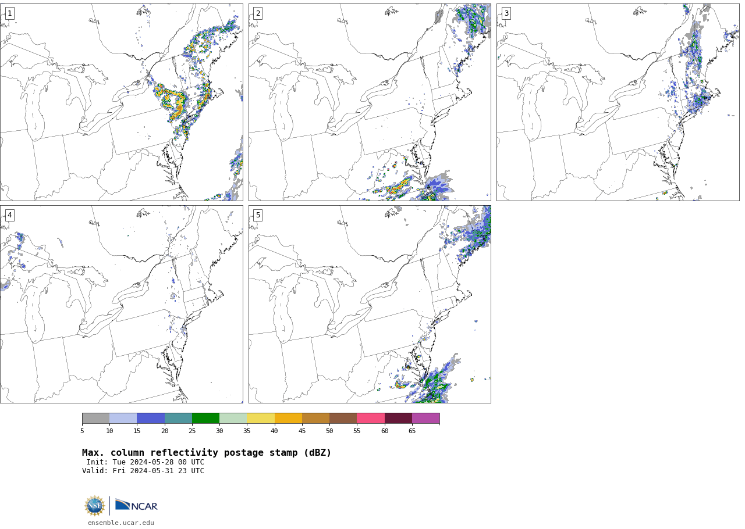Select the blue 15-20 dBZ swatch
This screenshot has width=745, height=529.
[x=151, y=419]
